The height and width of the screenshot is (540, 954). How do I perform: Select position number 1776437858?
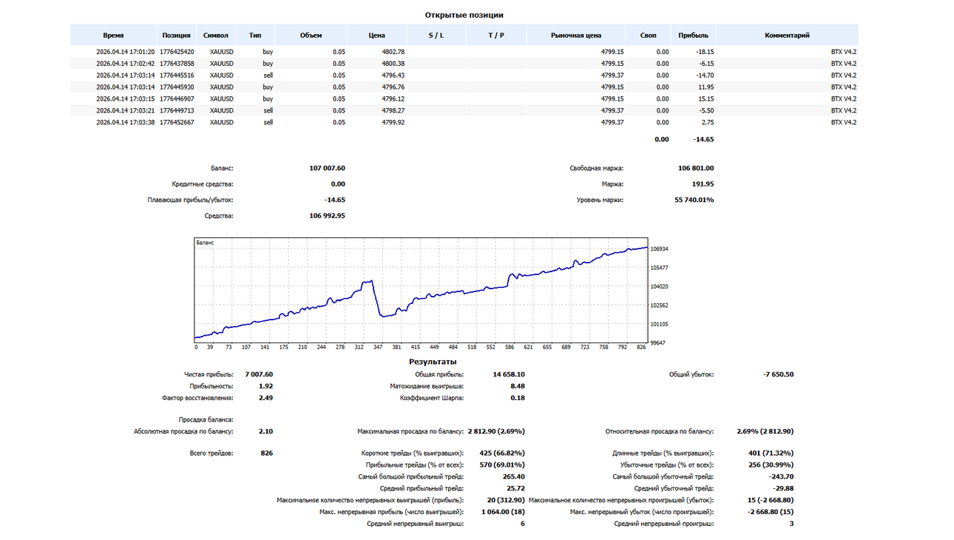click(177, 64)
